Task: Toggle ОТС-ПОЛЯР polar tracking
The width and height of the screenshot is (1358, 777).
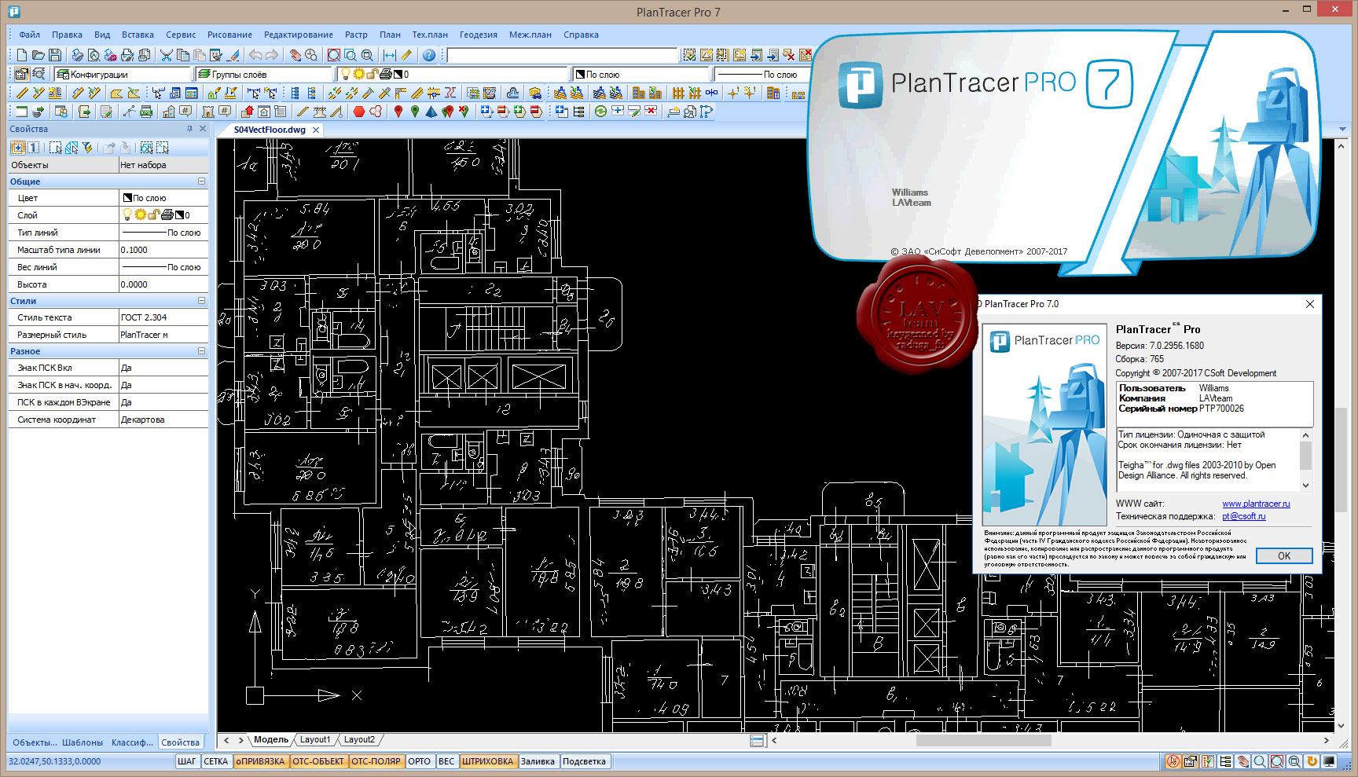Action: click(376, 761)
